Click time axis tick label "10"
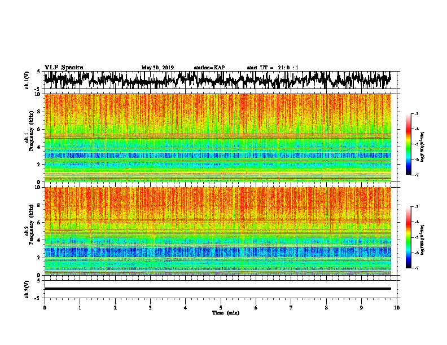The image size is (447, 345). point(397,308)
